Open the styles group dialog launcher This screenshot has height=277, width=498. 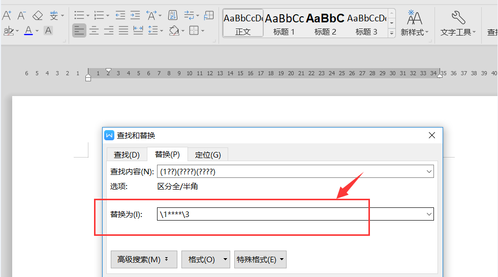click(x=430, y=41)
